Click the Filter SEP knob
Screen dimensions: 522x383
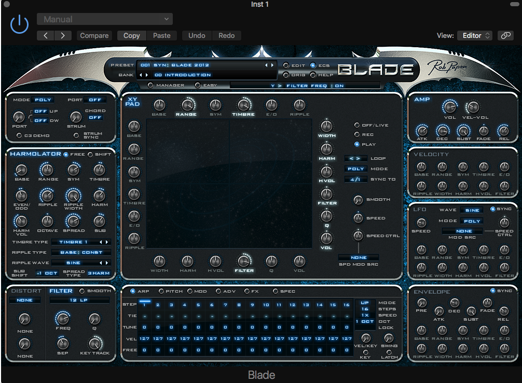(x=63, y=344)
